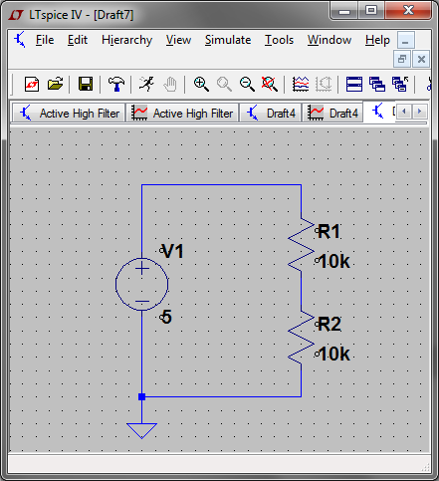This screenshot has width=439, height=481.
Task: Tile windows horizontally with the toolbar icon
Action: [x=354, y=84]
